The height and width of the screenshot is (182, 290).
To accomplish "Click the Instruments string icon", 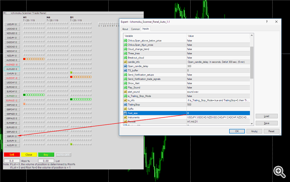I will coord(125,117).
